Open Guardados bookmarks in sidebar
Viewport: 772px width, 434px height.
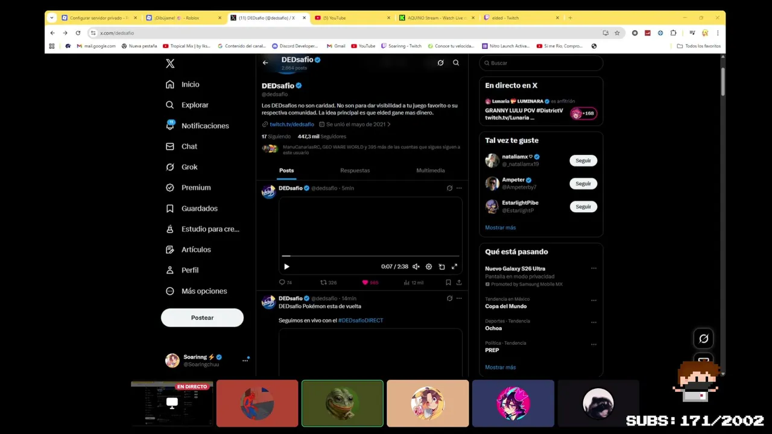click(191, 209)
